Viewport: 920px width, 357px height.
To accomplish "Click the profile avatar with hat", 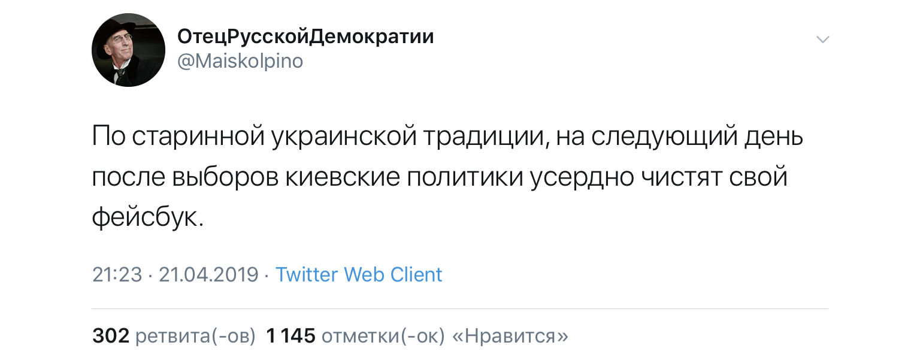I will 128,50.
